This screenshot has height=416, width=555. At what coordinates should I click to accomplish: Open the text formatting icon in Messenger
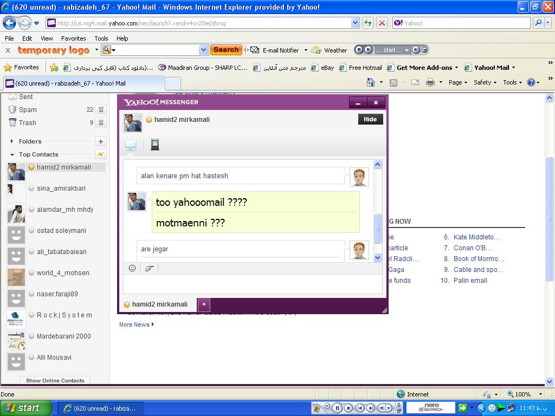[x=149, y=269]
